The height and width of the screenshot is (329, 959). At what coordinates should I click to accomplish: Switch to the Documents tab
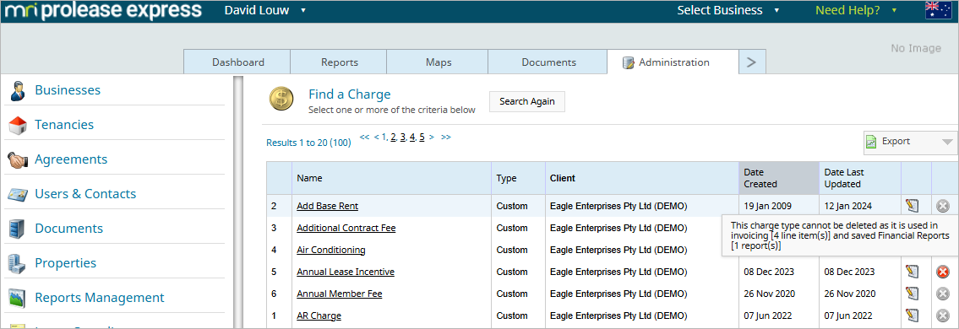coord(548,62)
